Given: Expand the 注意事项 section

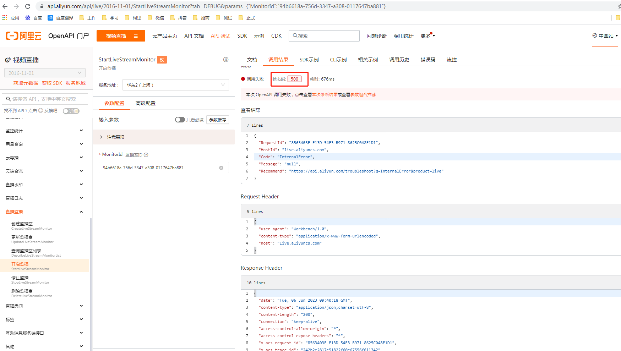Looking at the screenshot, I should click(x=164, y=137).
